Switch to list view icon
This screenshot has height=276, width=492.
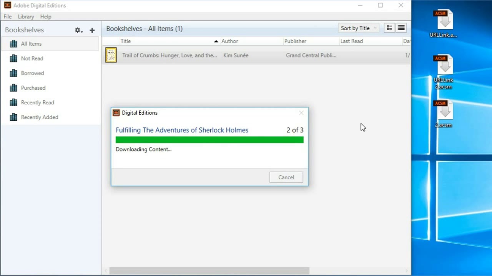401,28
